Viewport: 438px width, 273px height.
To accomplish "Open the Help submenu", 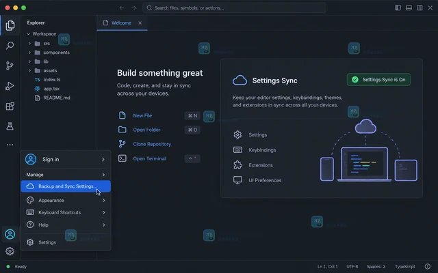I will [66, 225].
